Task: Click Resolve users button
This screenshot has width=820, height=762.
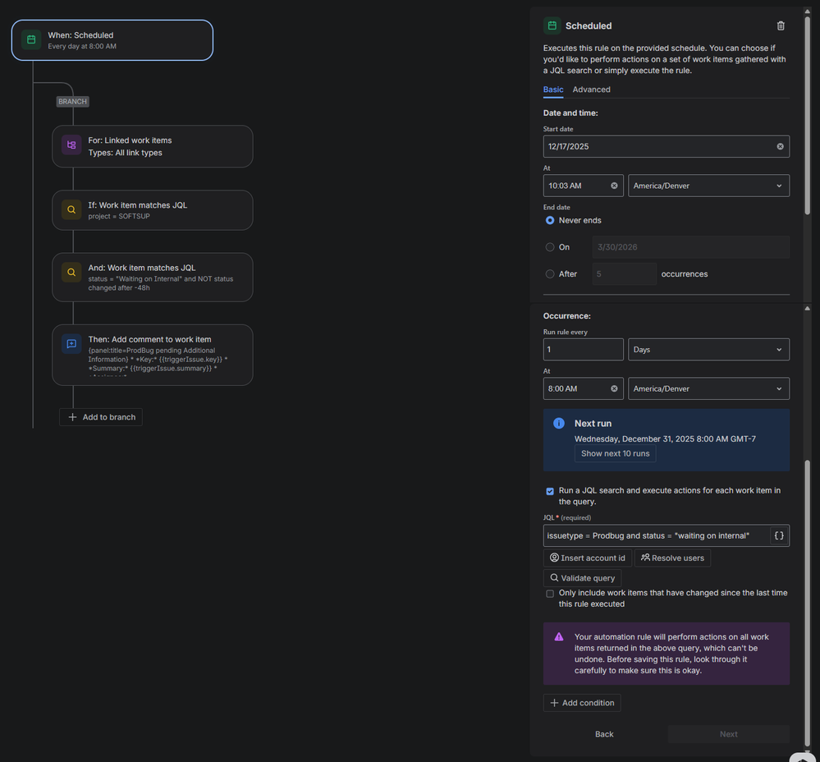Action: point(672,558)
